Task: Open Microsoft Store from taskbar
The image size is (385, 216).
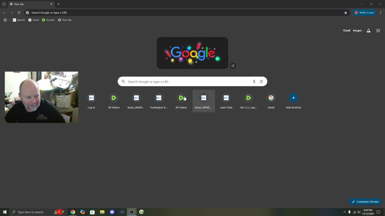Action: tap(92, 212)
